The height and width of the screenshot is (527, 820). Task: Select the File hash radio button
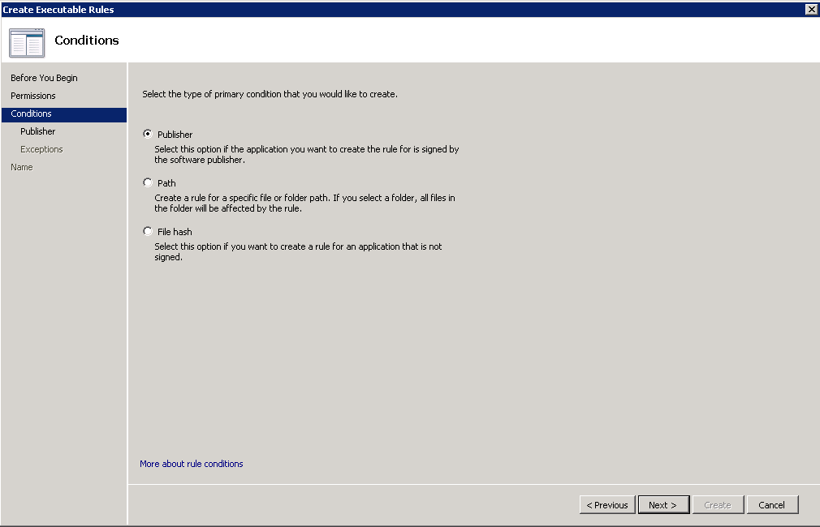tap(148, 231)
